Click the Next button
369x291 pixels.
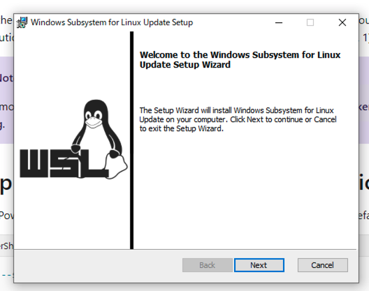coord(259,265)
